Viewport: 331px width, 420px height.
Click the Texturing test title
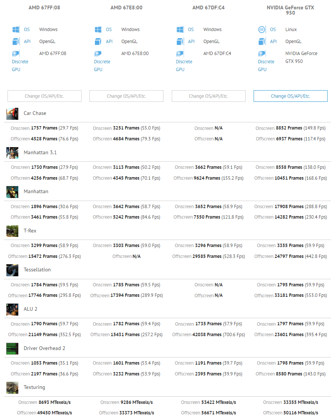[x=34, y=387]
